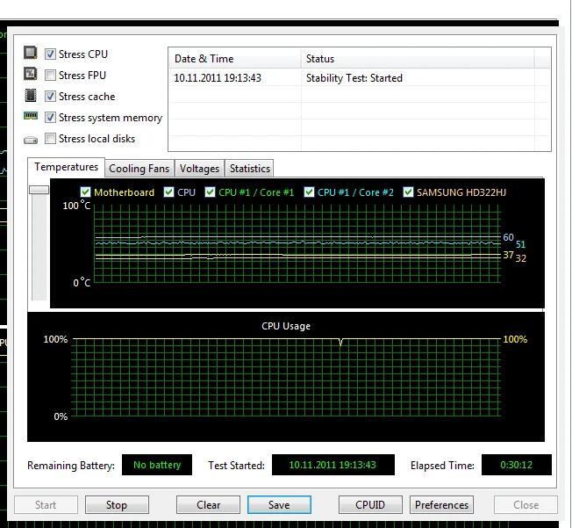The width and height of the screenshot is (572, 528).
Task: Click the FPU percent icon beside Stress FPU
Action: (x=31, y=74)
